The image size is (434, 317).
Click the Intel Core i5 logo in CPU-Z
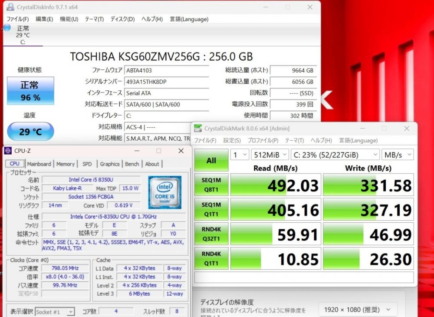tap(164, 192)
